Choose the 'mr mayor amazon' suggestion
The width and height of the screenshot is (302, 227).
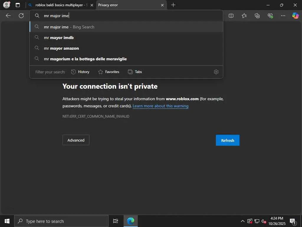click(x=126, y=48)
